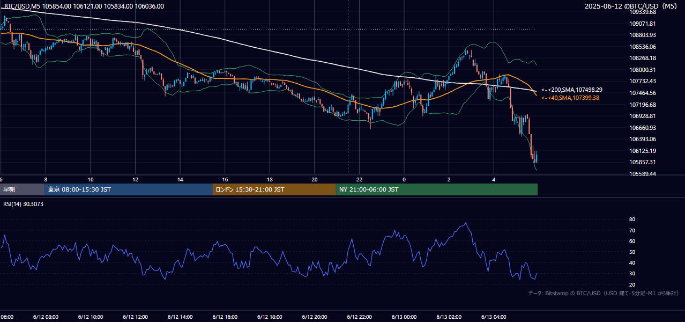This screenshot has width=685, height=322.
Task: Select the 6/12 16:00 date label
Action: pyautogui.click(x=225, y=317)
